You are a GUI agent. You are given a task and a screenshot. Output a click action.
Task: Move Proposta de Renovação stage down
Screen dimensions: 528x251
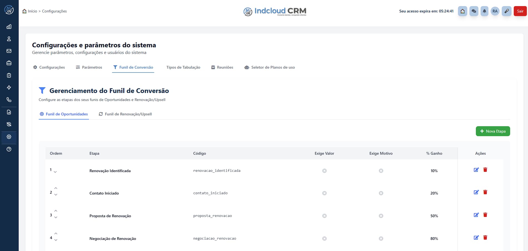56,218
